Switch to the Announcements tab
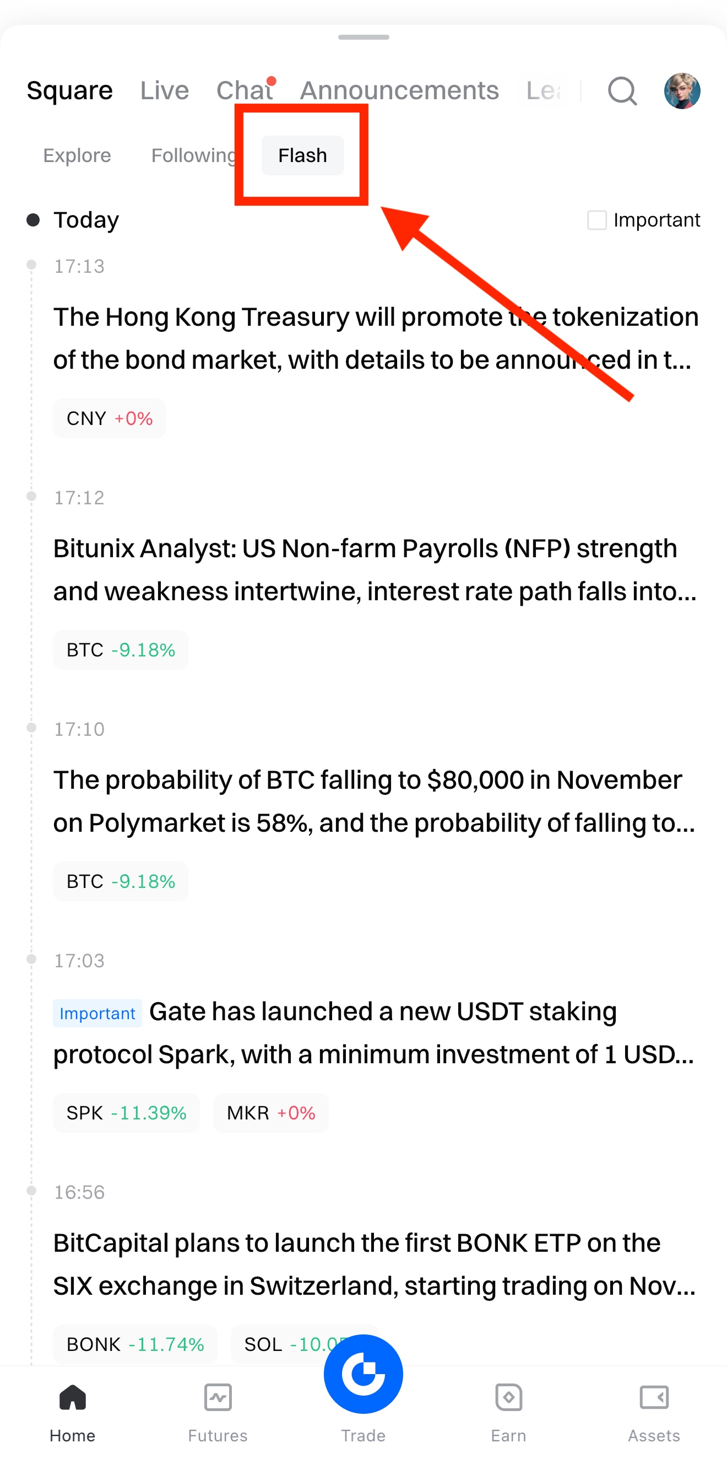727x1459 pixels. tap(399, 90)
